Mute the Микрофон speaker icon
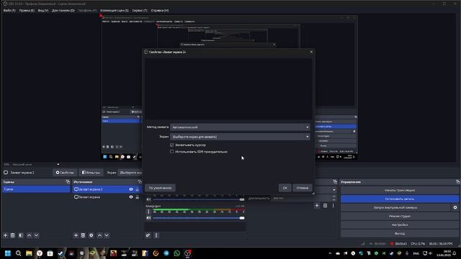The image size is (461, 259). pyautogui.click(x=148, y=218)
